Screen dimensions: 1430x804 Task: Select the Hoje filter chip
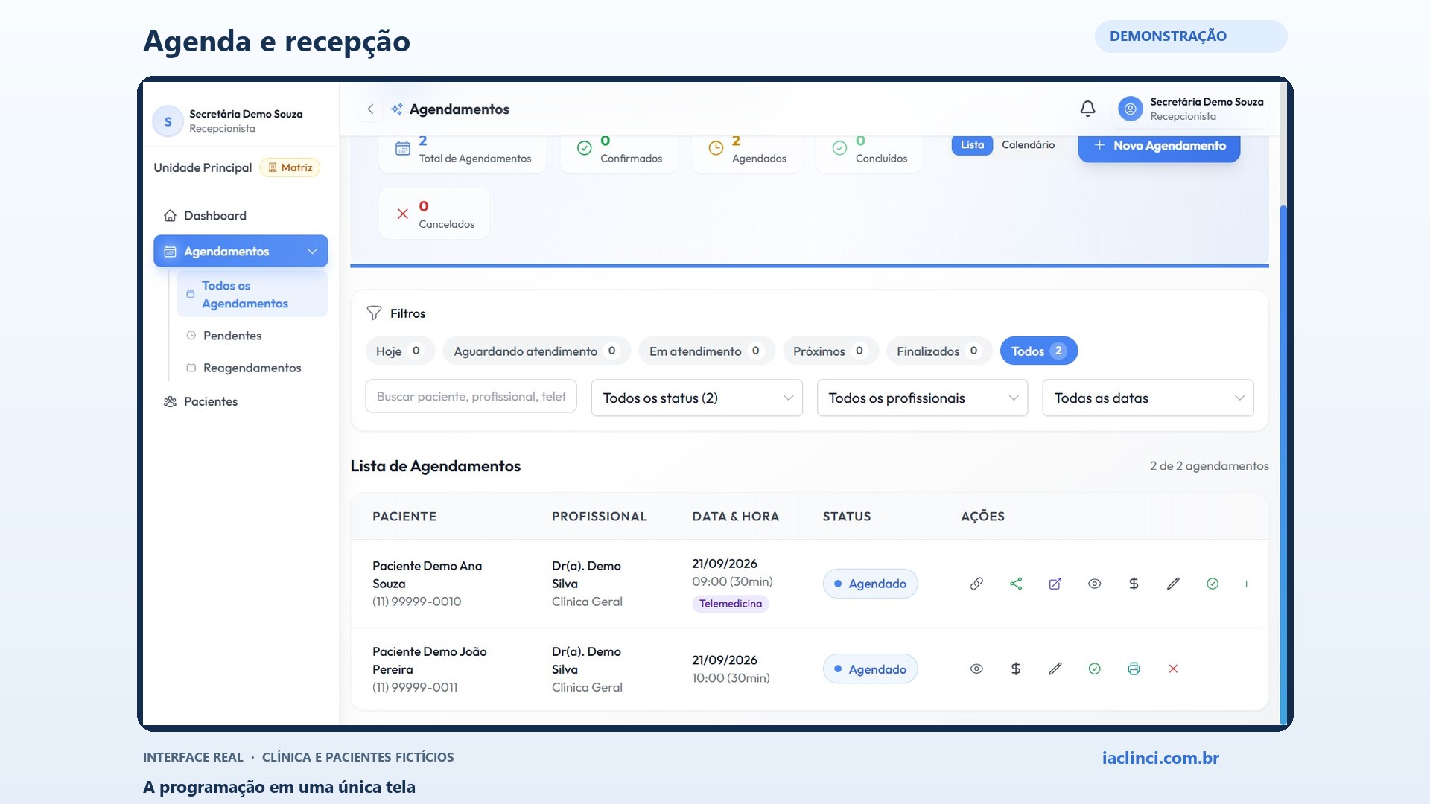pos(400,351)
